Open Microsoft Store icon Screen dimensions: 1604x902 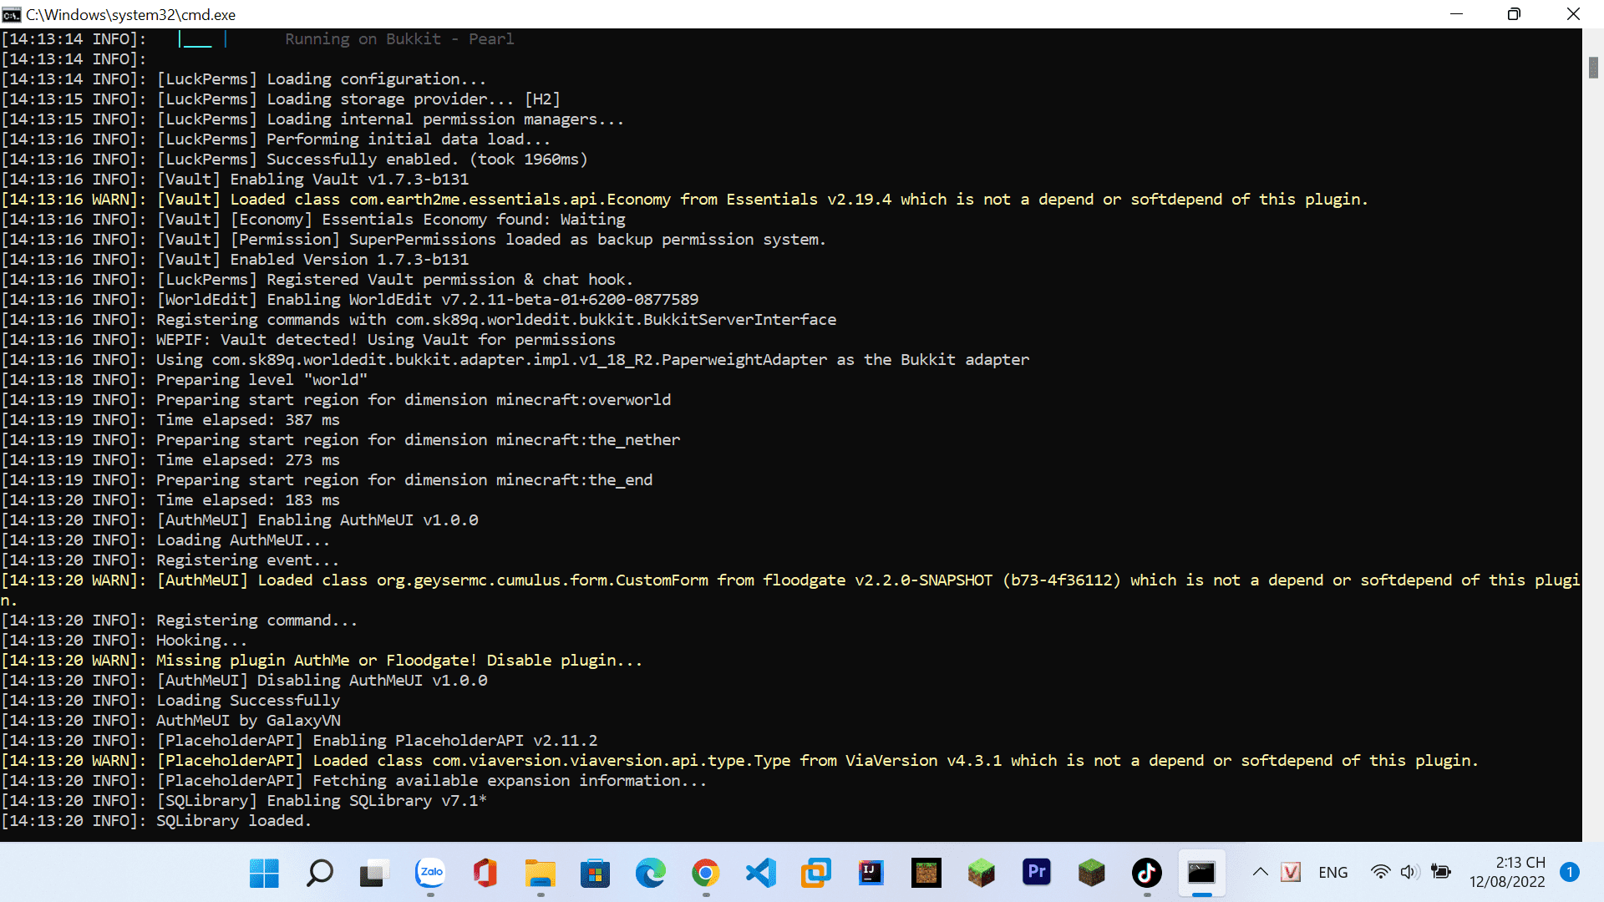596,873
